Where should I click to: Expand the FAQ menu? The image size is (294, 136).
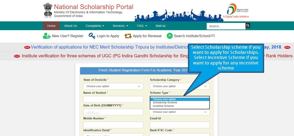pyautogui.click(x=142, y=26)
